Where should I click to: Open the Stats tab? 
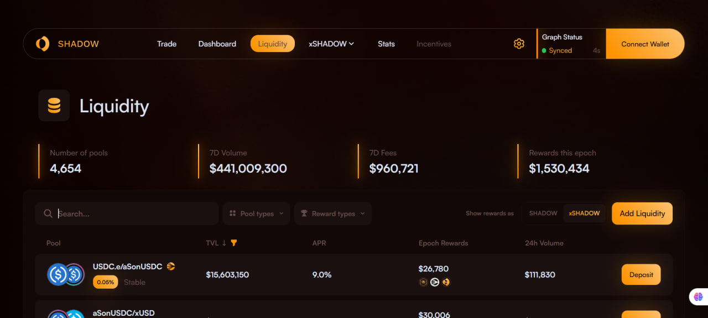point(386,44)
